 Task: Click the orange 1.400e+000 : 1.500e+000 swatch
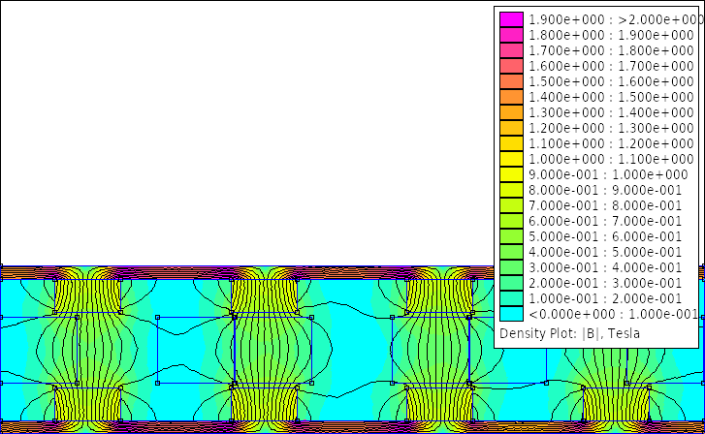point(511,97)
